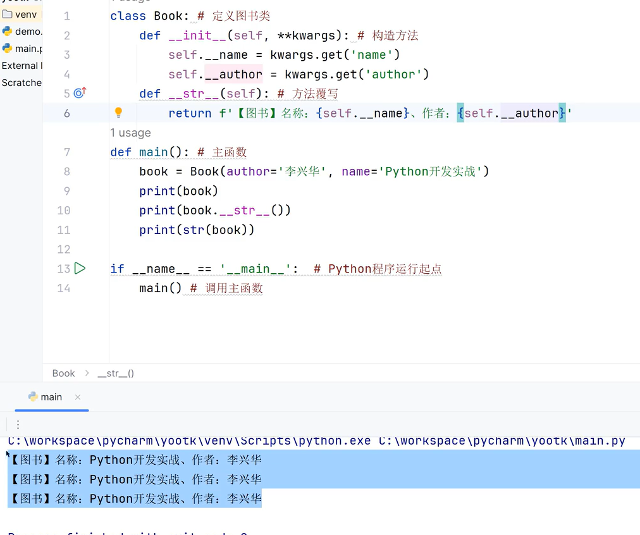
Task: Click print(str(book)) on line 11
Action: pyautogui.click(x=197, y=230)
